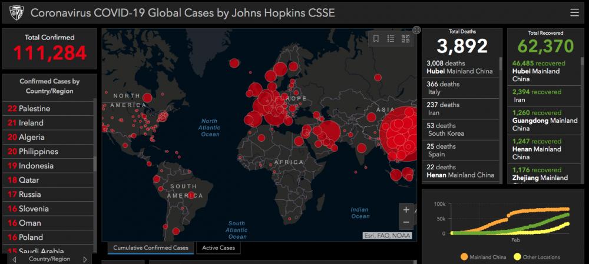The image size is (589, 264).
Task: Click the country list scrollbar
Action: point(95,164)
